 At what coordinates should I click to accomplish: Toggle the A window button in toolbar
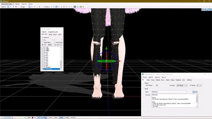pyautogui.click(x=61, y=7)
